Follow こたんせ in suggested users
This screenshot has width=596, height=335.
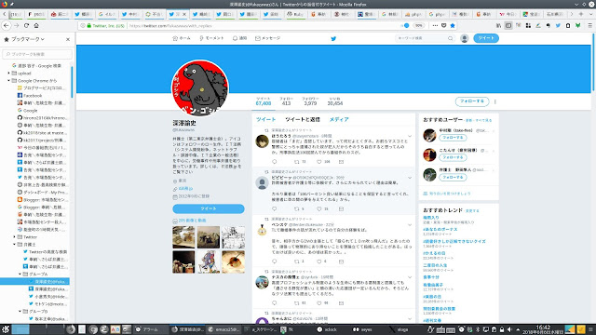[x=453, y=157]
